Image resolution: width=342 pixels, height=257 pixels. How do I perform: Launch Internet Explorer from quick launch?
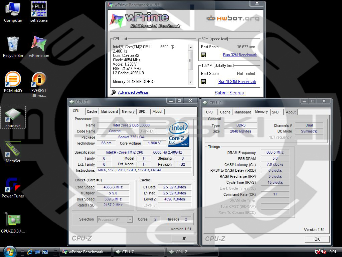(x=30, y=252)
